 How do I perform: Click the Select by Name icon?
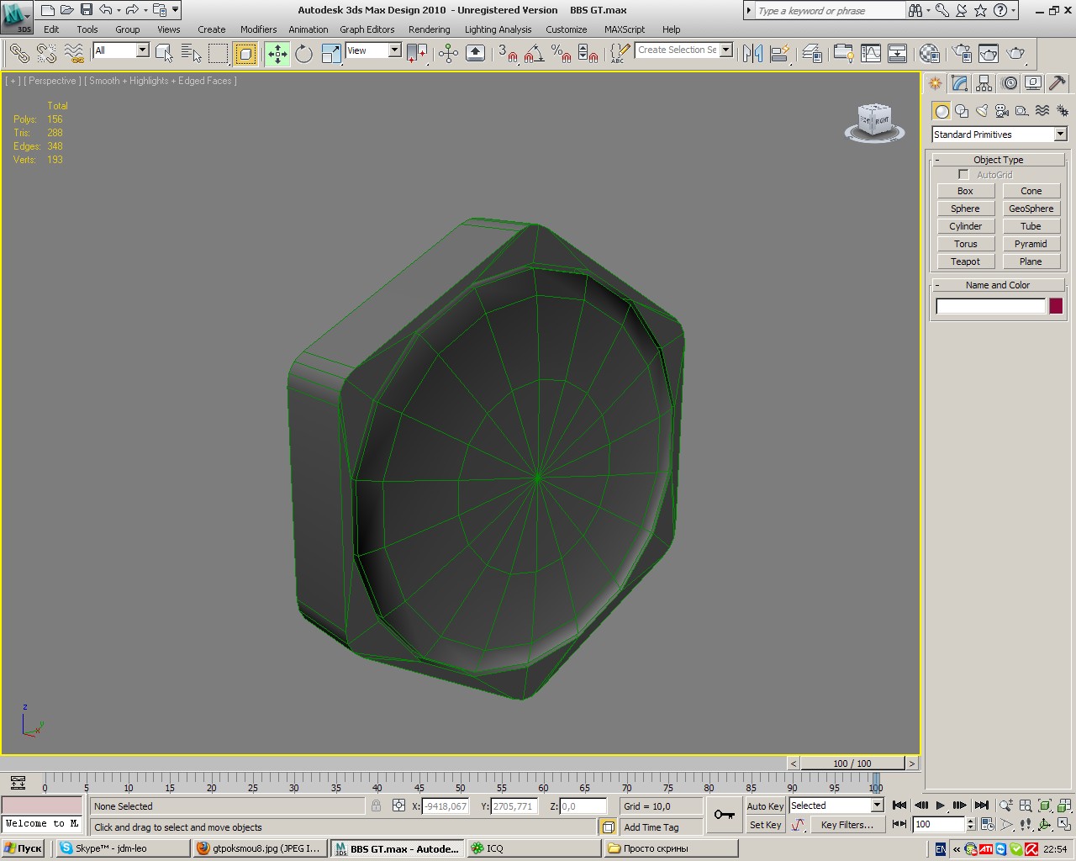coord(191,54)
